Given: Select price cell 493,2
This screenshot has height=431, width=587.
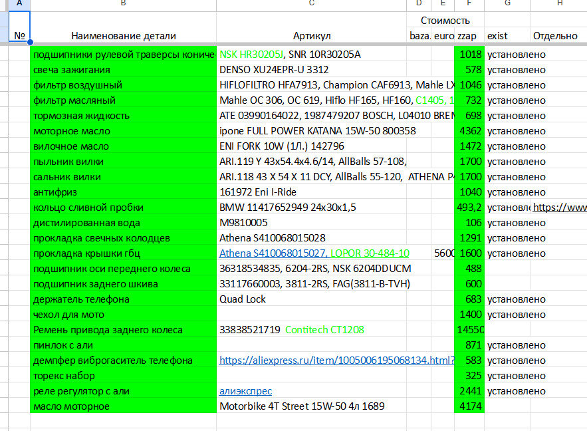Looking at the screenshot, I should (469, 208).
